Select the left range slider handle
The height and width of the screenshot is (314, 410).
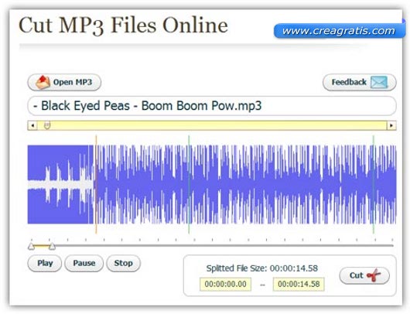click(31, 246)
